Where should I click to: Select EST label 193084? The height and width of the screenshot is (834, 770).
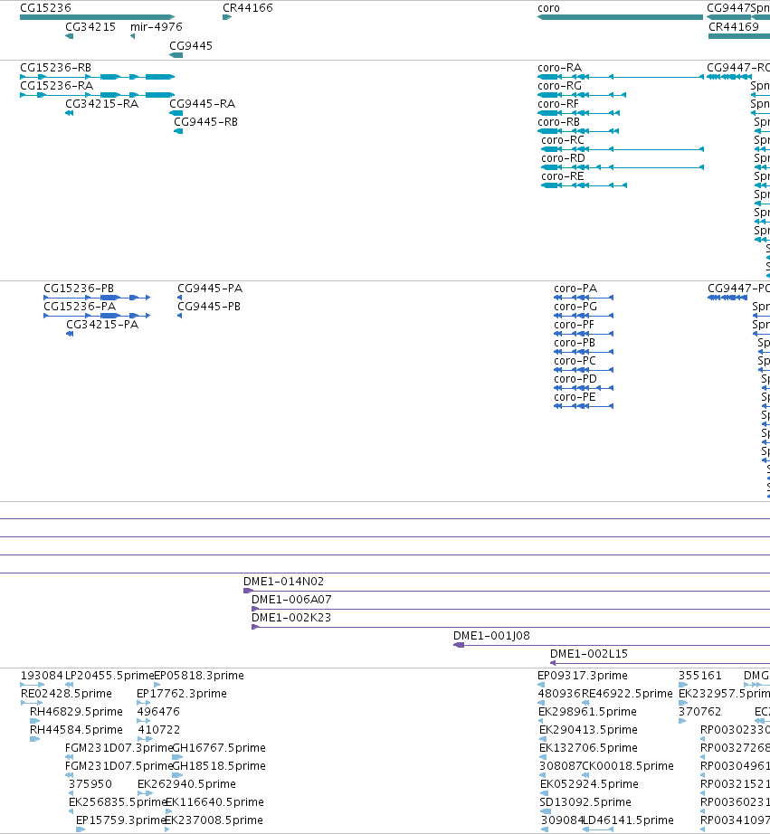click(42, 676)
